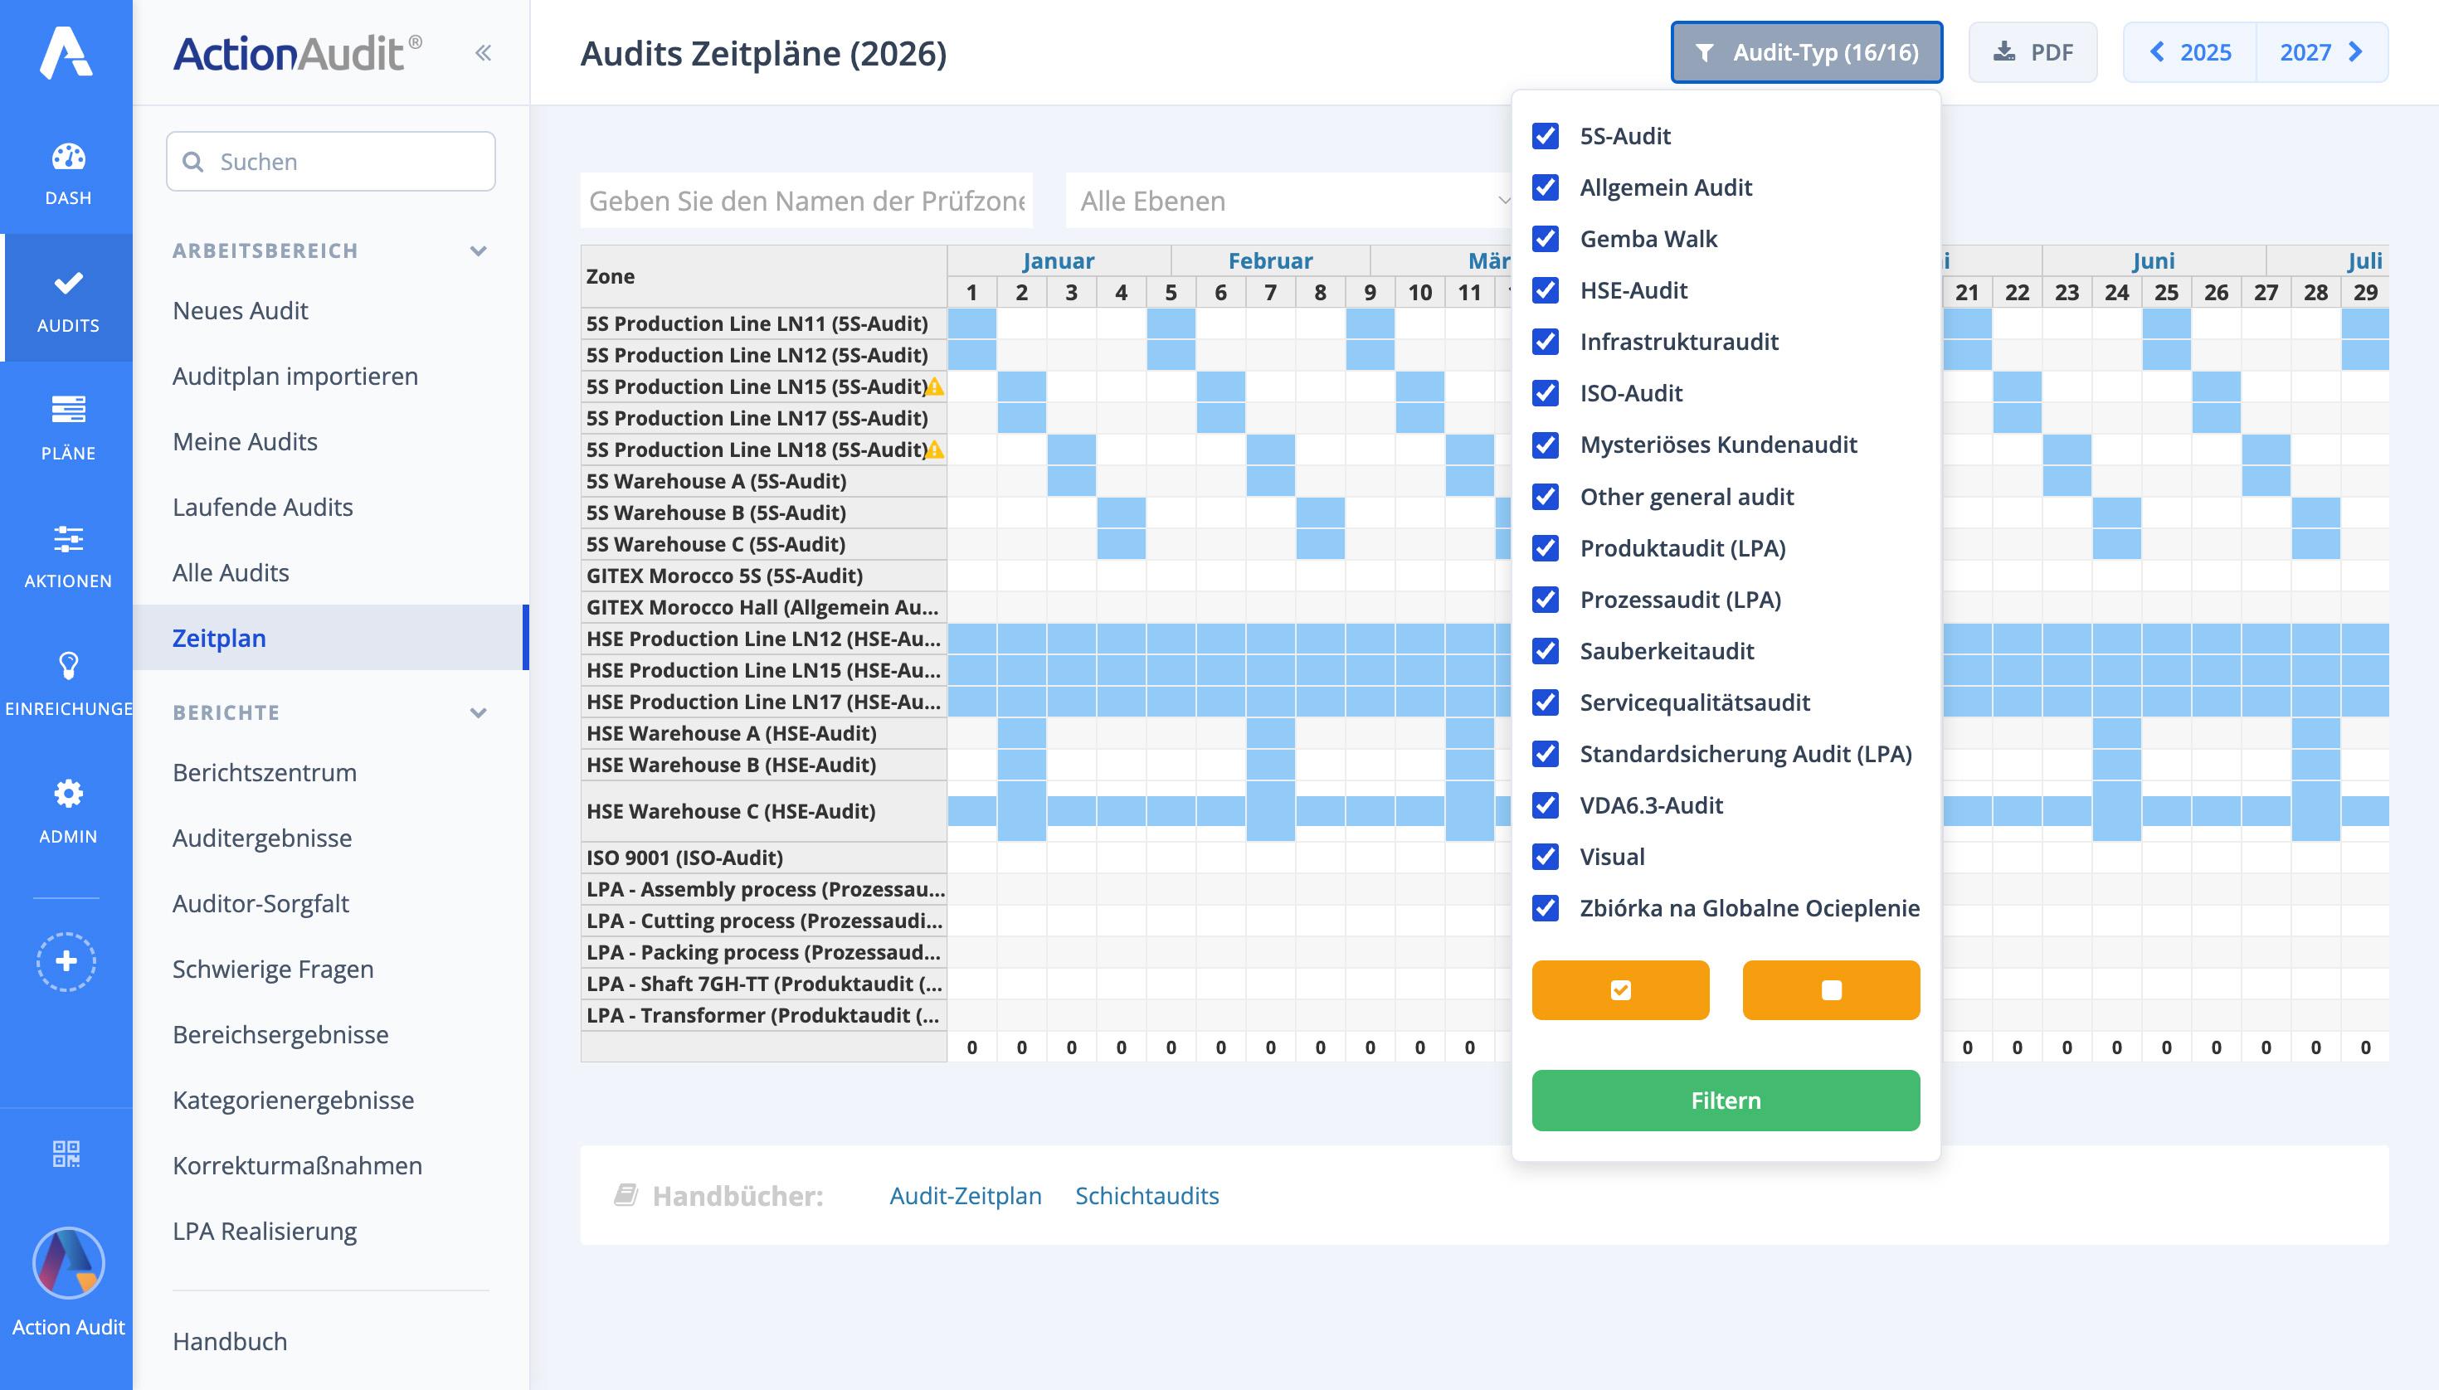Image resolution: width=2439 pixels, height=1390 pixels.
Task: Toggle the Visual checkbox
Action: click(x=1546, y=858)
